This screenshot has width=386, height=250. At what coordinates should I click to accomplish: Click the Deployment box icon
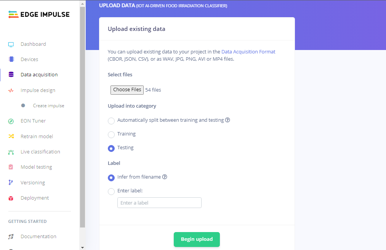pos(11,198)
